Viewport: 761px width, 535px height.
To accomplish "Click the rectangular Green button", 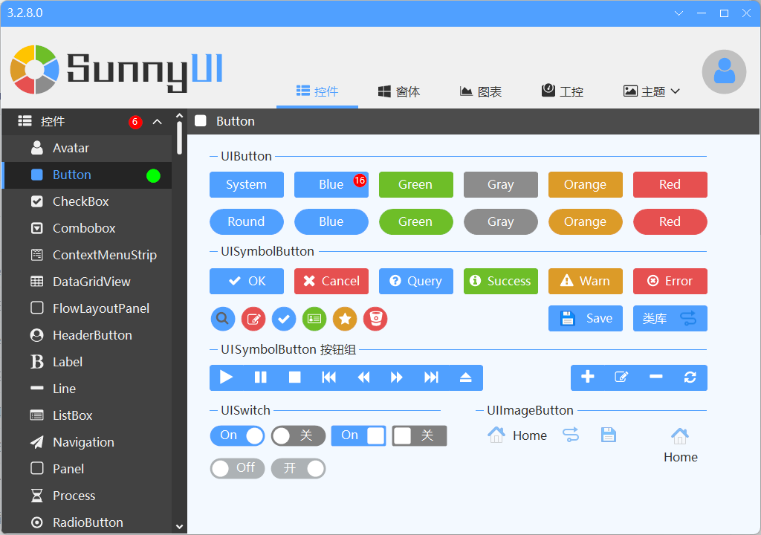I will pyautogui.click(x=416, y=184).
